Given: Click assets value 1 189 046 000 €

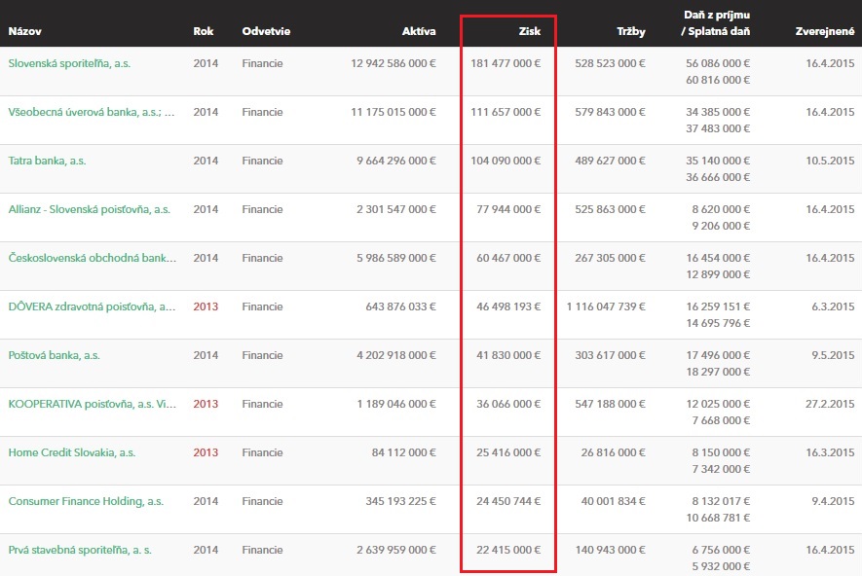Looking at the screenshot, I should (396, 404).
